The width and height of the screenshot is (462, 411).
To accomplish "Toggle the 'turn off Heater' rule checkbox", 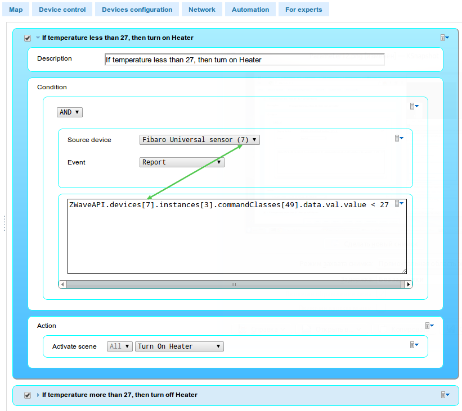I will point(28,395).
